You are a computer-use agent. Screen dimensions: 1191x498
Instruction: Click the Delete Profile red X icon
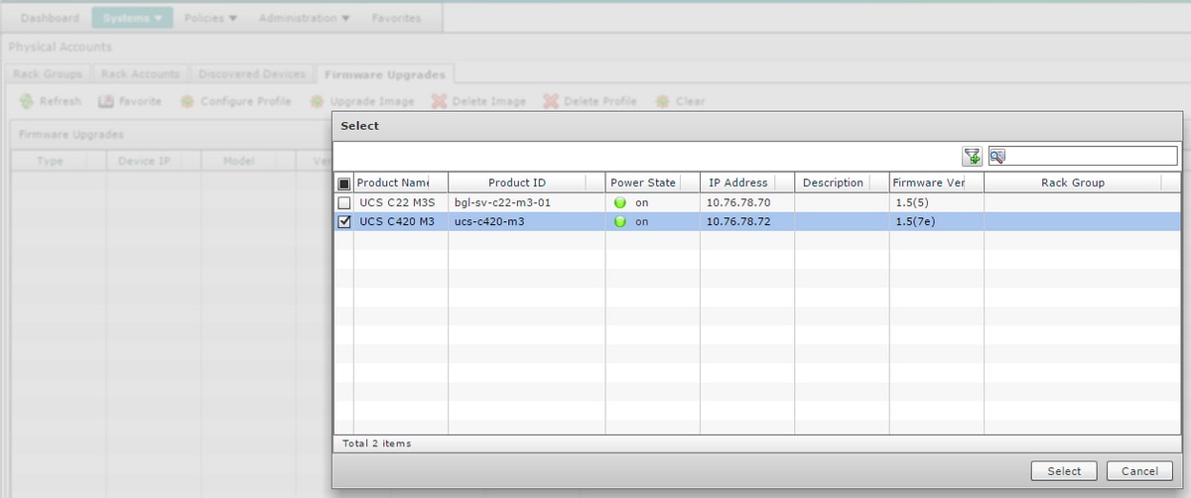coord(550,101)
